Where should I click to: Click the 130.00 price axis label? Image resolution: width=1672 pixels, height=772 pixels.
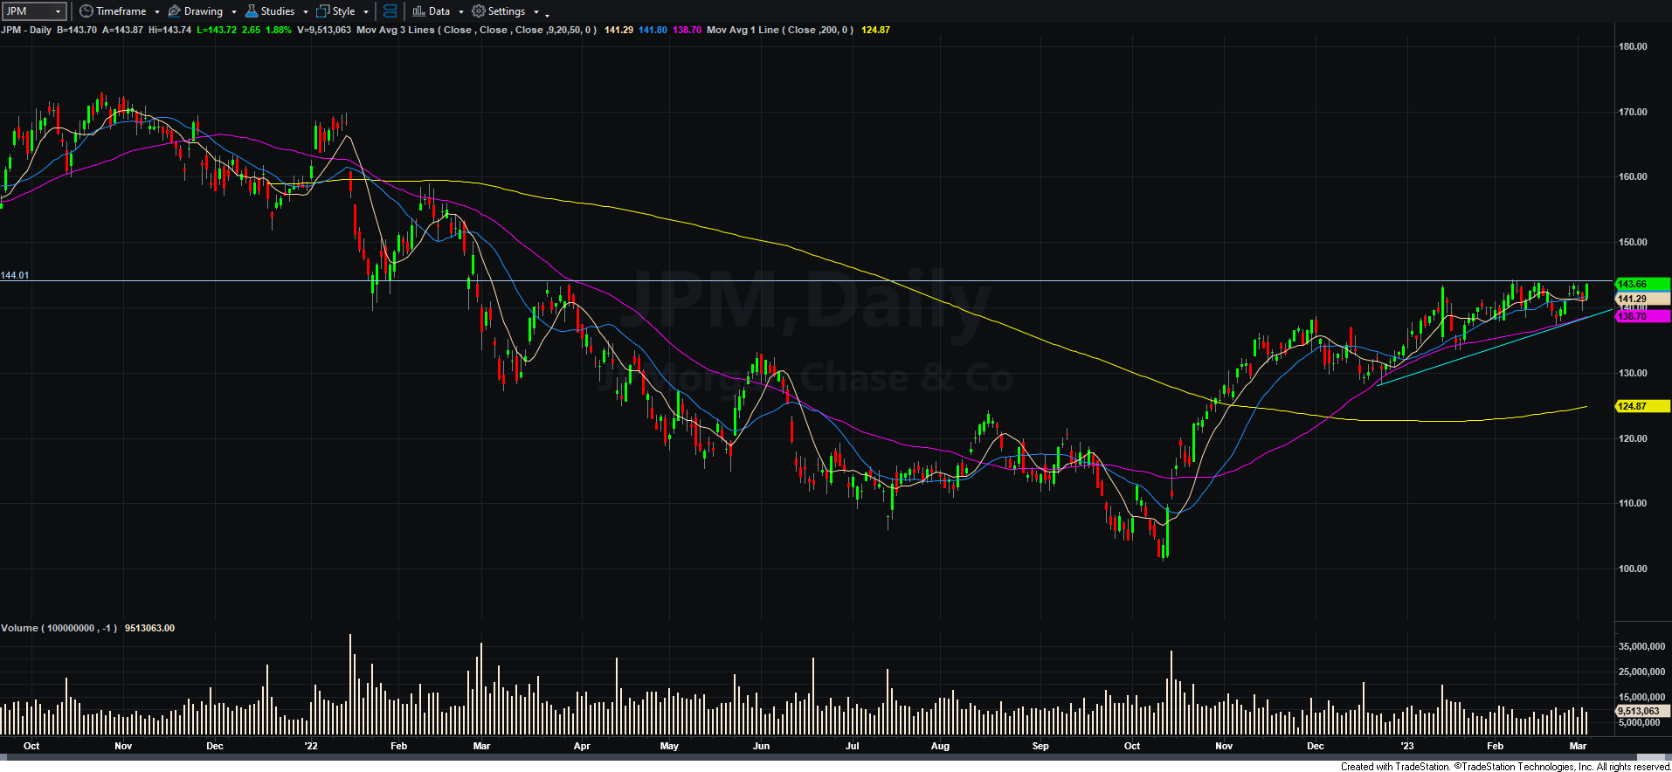[1633, 373]
